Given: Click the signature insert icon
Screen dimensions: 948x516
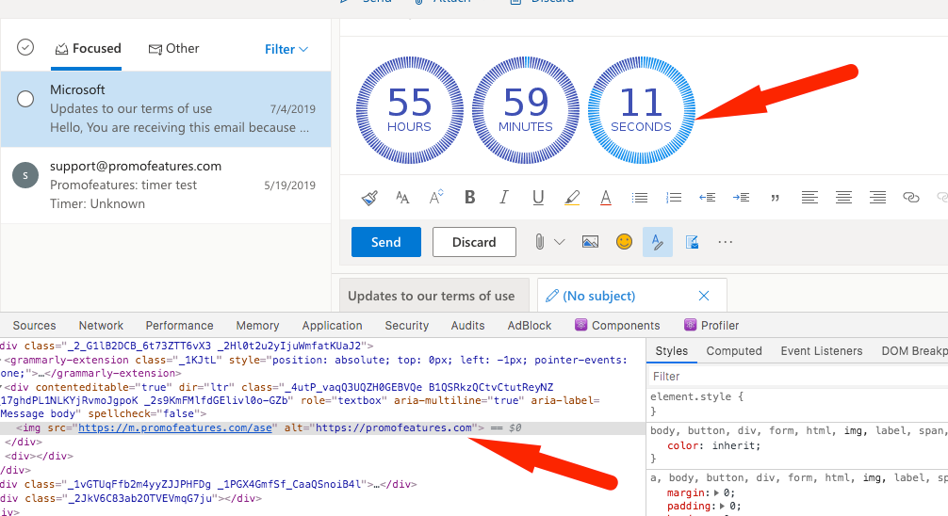Looking at the screenshot, I should (x=693, y=242).
